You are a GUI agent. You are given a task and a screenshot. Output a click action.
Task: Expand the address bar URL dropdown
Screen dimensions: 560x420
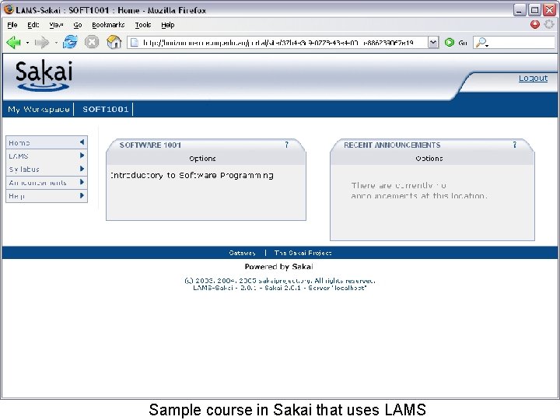point(433,43)
